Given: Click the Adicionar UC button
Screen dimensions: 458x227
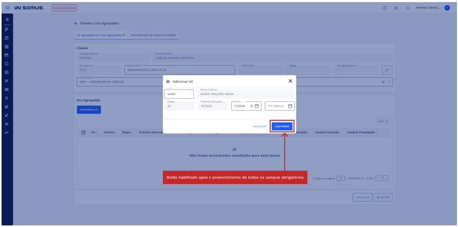Looking at the screenshot, I should 89,109.
